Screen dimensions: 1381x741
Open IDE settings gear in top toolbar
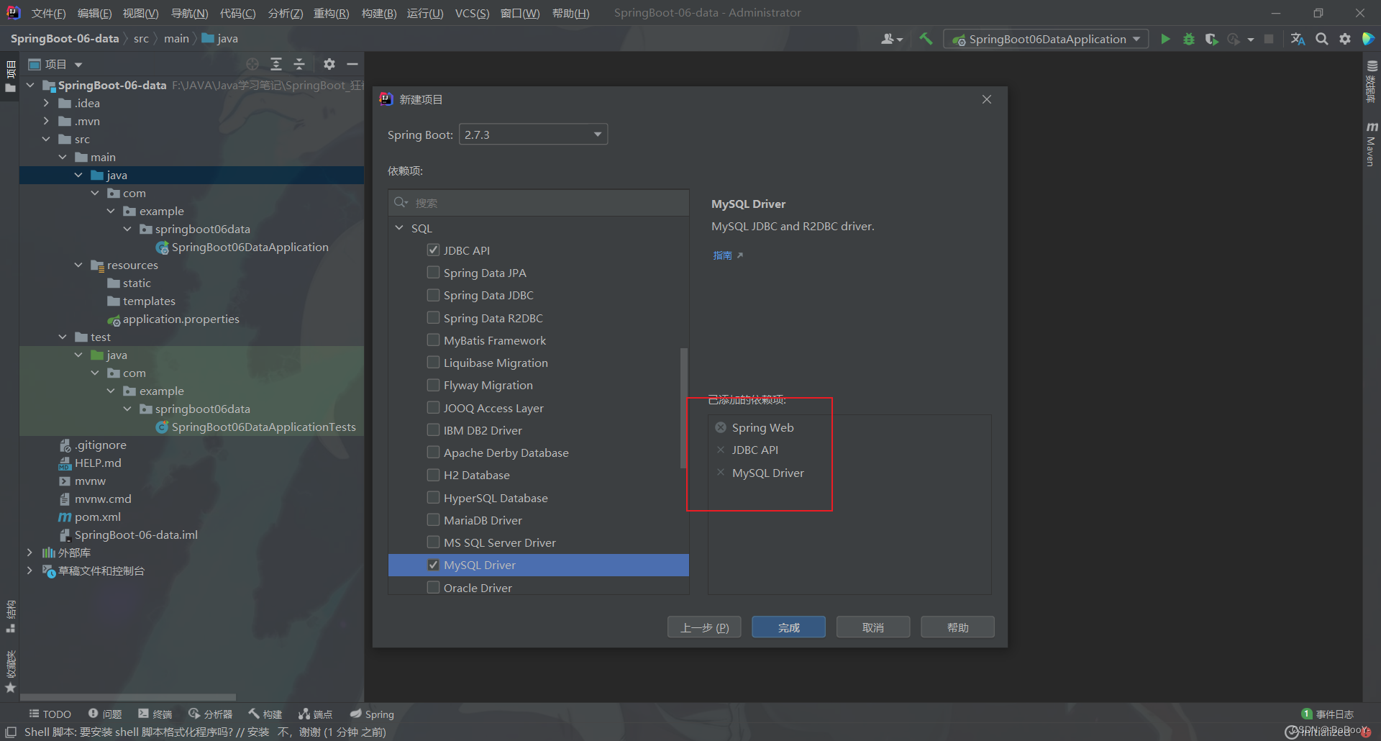click(x=1345, y=39)
